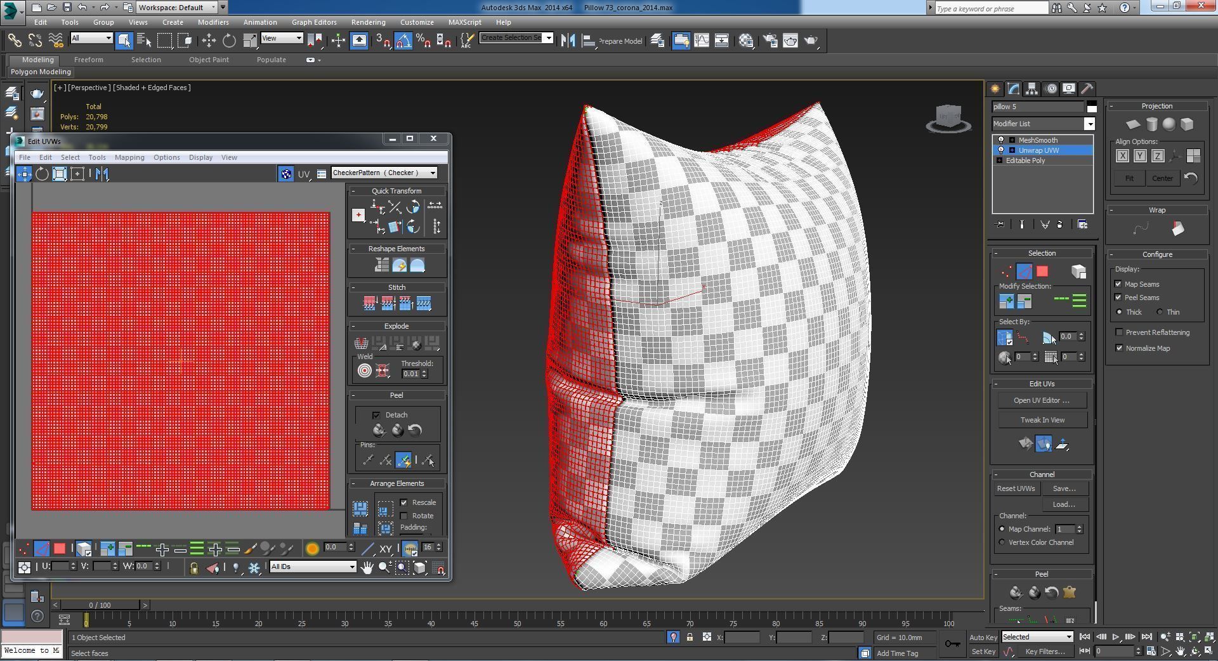Click Select Object tool in main toolbar
The image size is (1218, 661).
124,41
